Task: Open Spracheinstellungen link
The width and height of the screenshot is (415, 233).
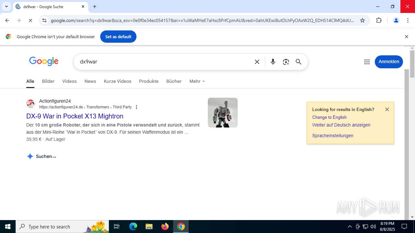Action: pyautogui.click(x=333, y=136)
